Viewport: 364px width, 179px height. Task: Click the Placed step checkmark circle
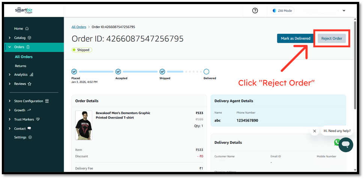coord(74,71)
